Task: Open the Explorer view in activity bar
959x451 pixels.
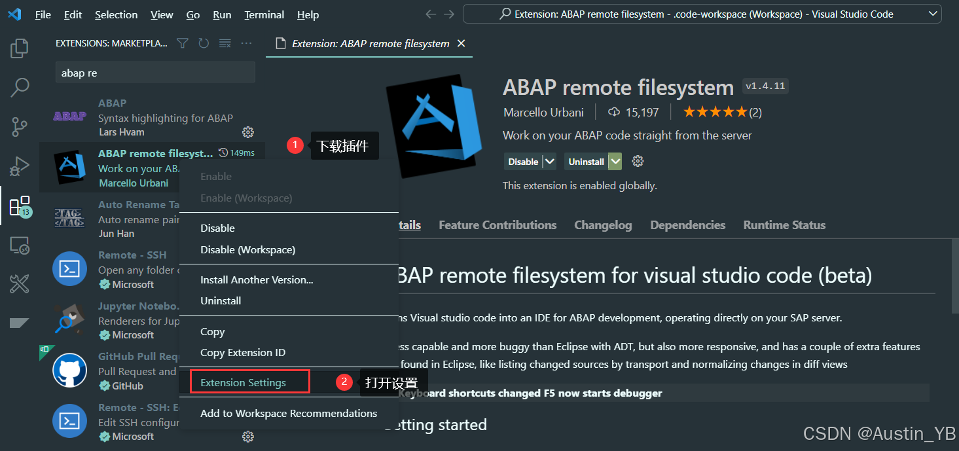Action: point(20,48)
